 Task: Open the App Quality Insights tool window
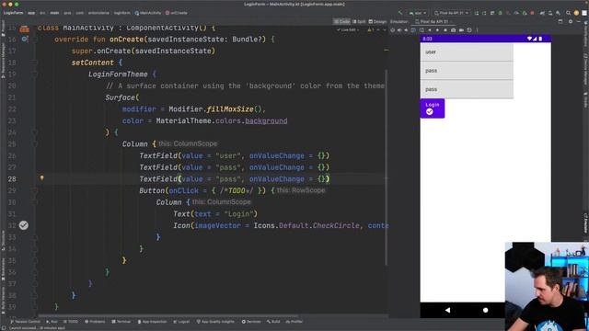pos(215,322)
